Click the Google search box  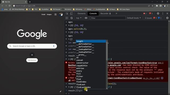[32, 46]
